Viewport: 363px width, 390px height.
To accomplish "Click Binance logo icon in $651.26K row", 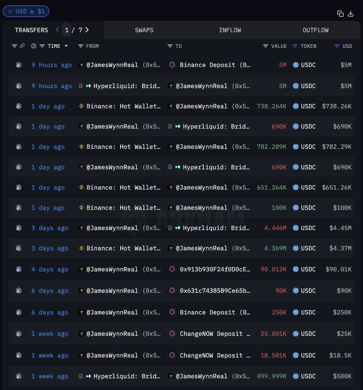I will coord(81,188).
